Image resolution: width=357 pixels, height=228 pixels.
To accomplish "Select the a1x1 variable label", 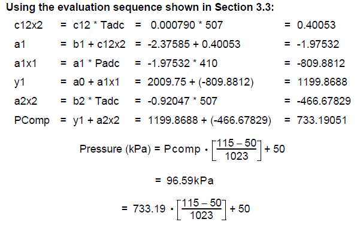I will (x=26, y=63).
